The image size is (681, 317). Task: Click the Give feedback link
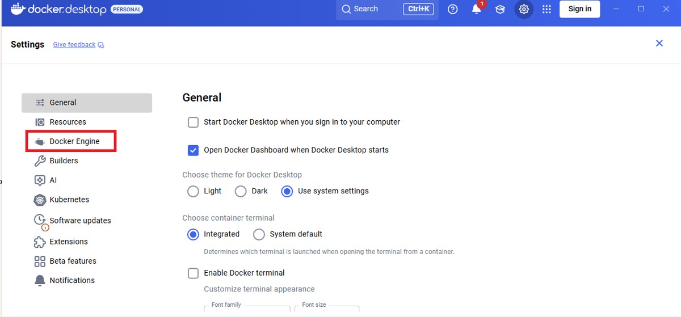pyautogui.click(x=74, y=45)
